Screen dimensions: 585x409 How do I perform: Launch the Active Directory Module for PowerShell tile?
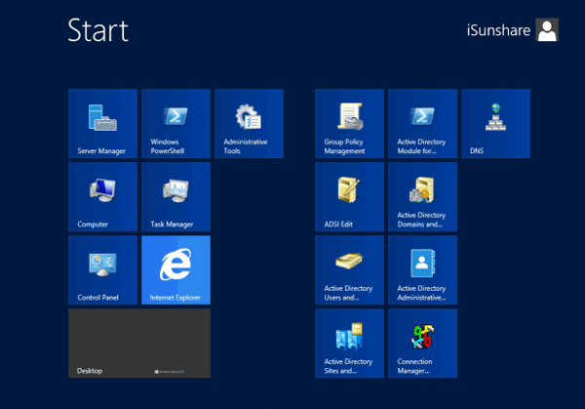423,124
